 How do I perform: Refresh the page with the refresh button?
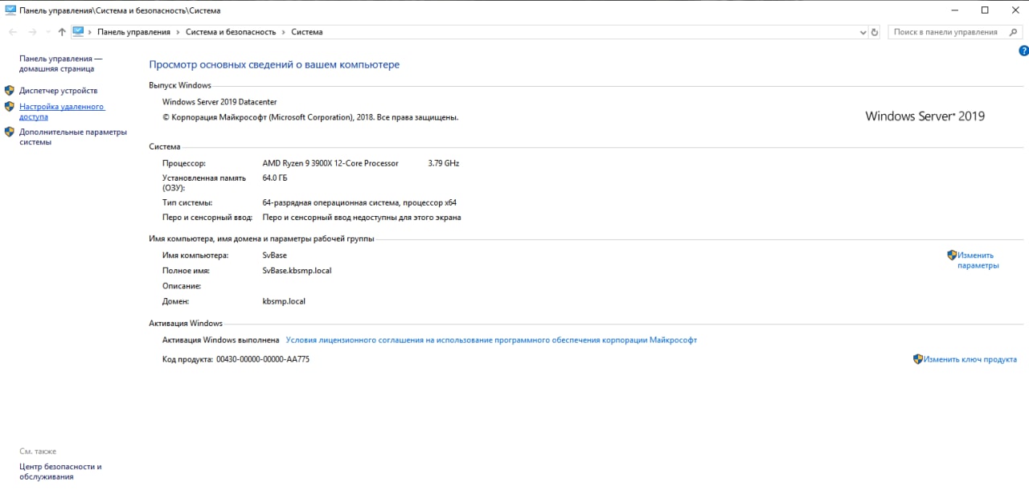pos(875,32)
